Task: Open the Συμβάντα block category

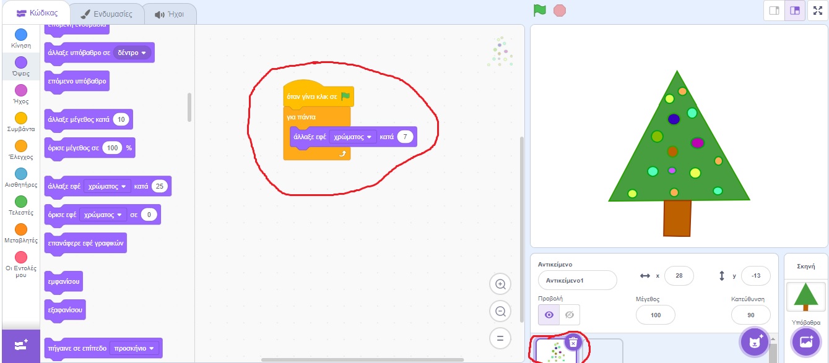Action: point(21,122)
